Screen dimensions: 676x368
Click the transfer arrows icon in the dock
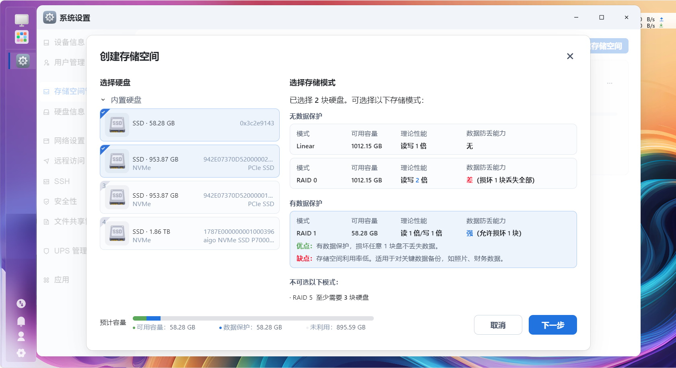pos(21,304)
